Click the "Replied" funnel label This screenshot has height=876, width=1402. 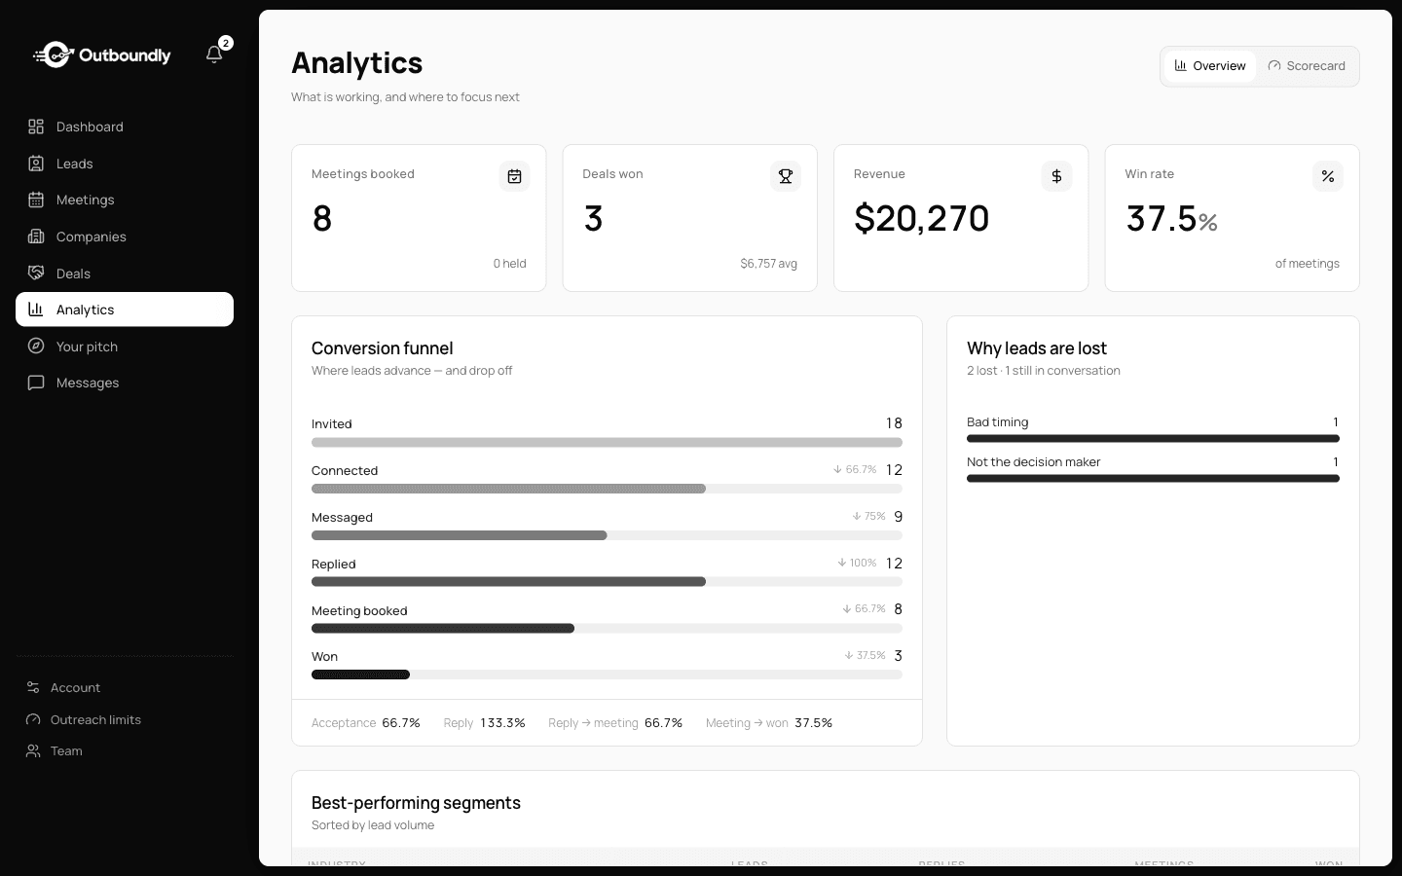pos(333,565)
